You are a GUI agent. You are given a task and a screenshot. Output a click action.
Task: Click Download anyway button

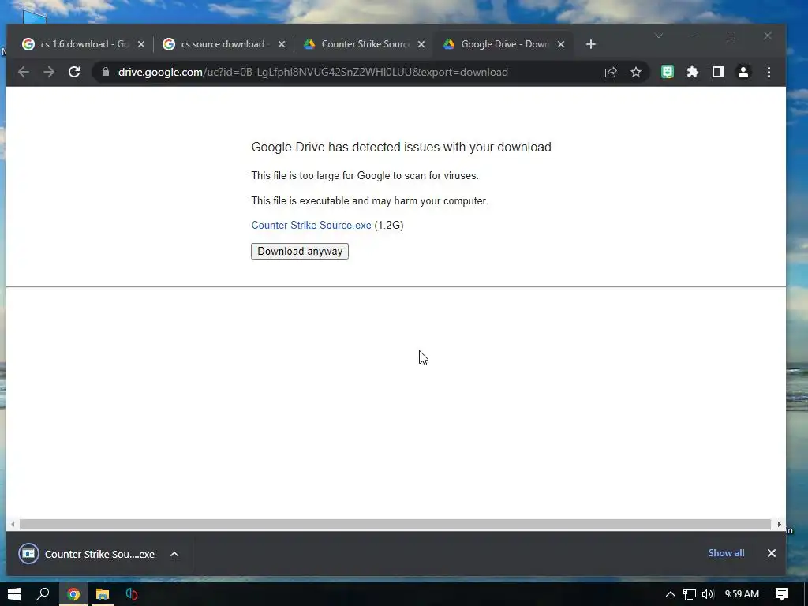click(x=300, y=252)
